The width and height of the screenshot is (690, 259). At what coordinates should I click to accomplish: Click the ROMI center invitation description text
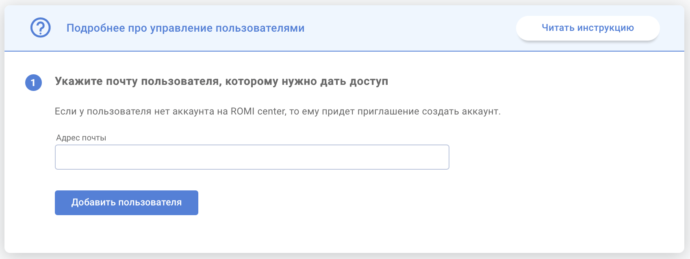(278, 111)
